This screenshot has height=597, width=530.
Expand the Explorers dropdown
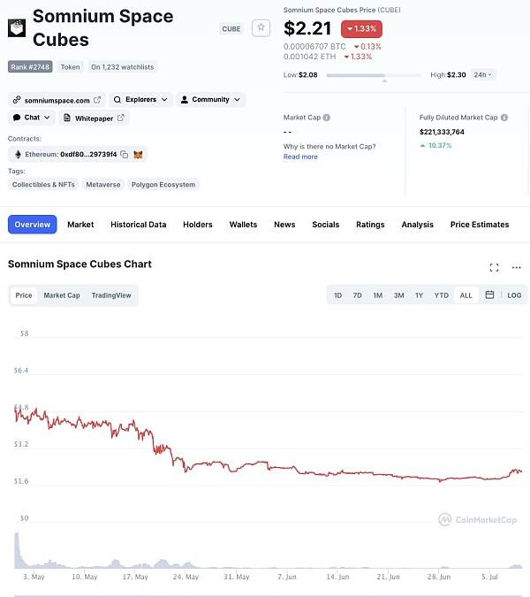point(140,99)
